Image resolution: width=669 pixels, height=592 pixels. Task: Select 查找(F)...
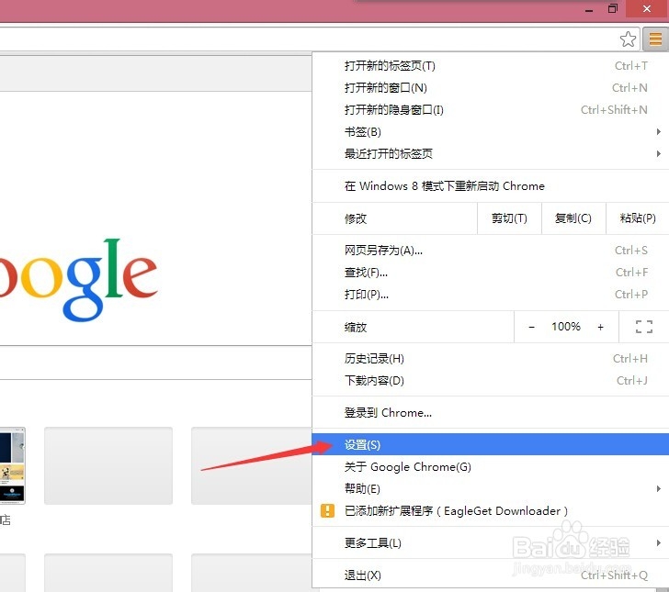(x=491, y=273)
